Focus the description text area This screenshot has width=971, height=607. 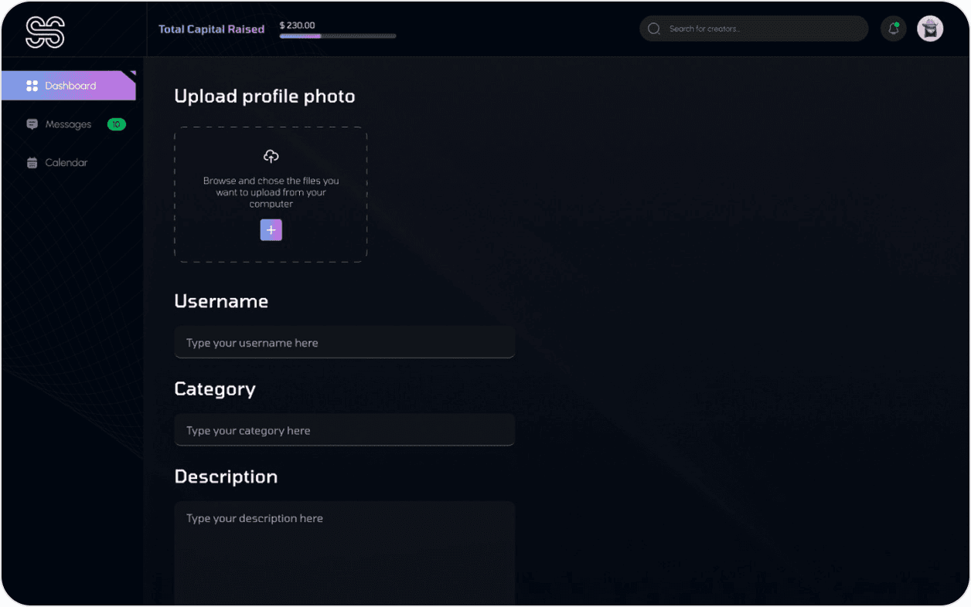(x=345, y=554)
